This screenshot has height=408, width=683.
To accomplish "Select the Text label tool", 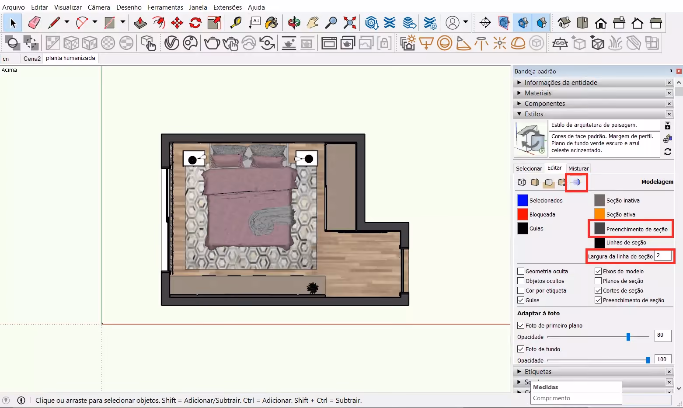I will point(254,23).
